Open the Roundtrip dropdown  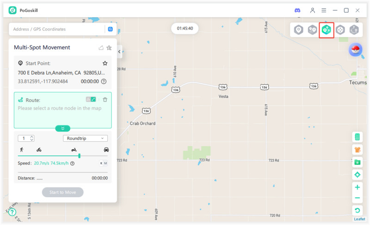(85, 138)
